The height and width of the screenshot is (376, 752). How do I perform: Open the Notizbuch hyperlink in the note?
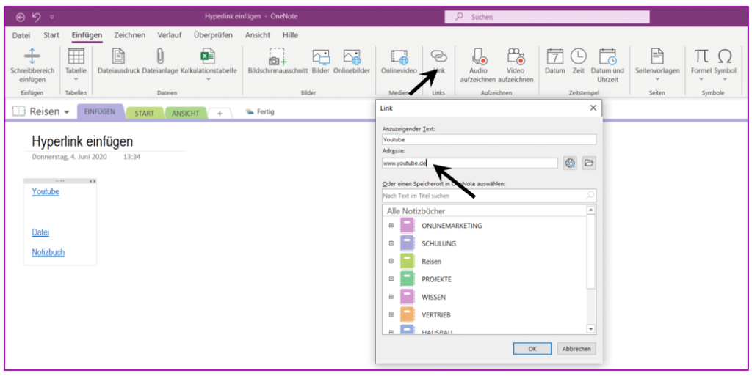[48, 252]
